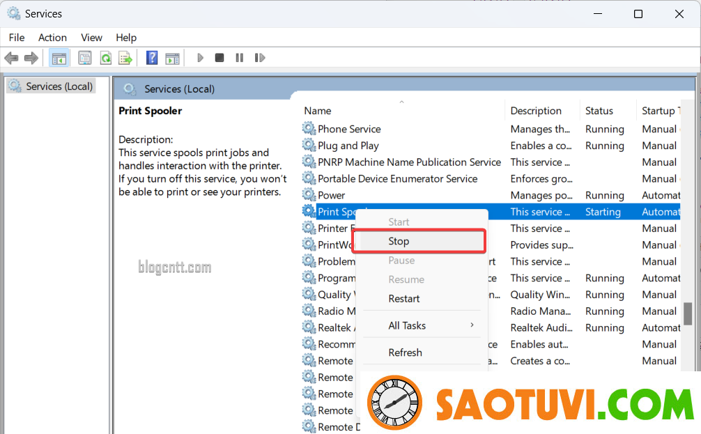Open Properties toolbar icon

pyautogui.click(x=84, y=58)
